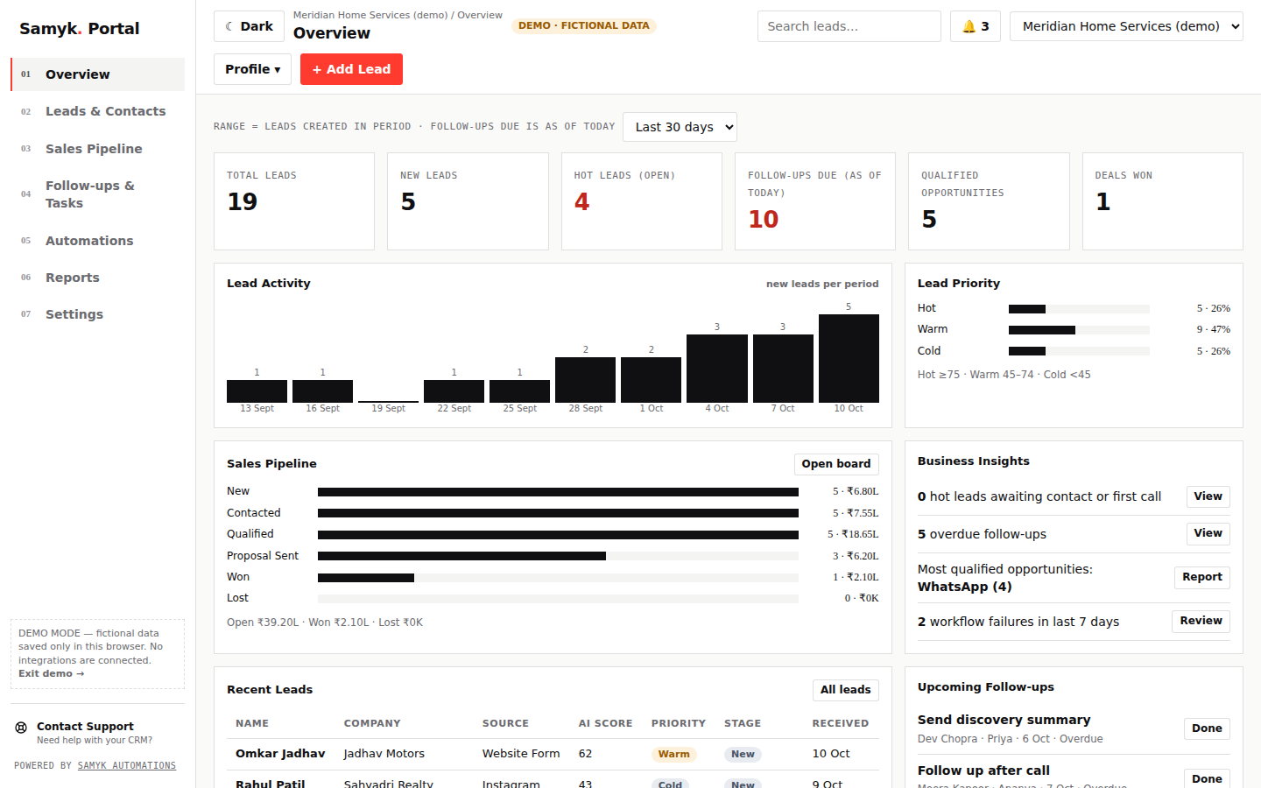Open Follow-ups & Tasks page
Viewport: 1261px width, 788px height.
point(97,194)
